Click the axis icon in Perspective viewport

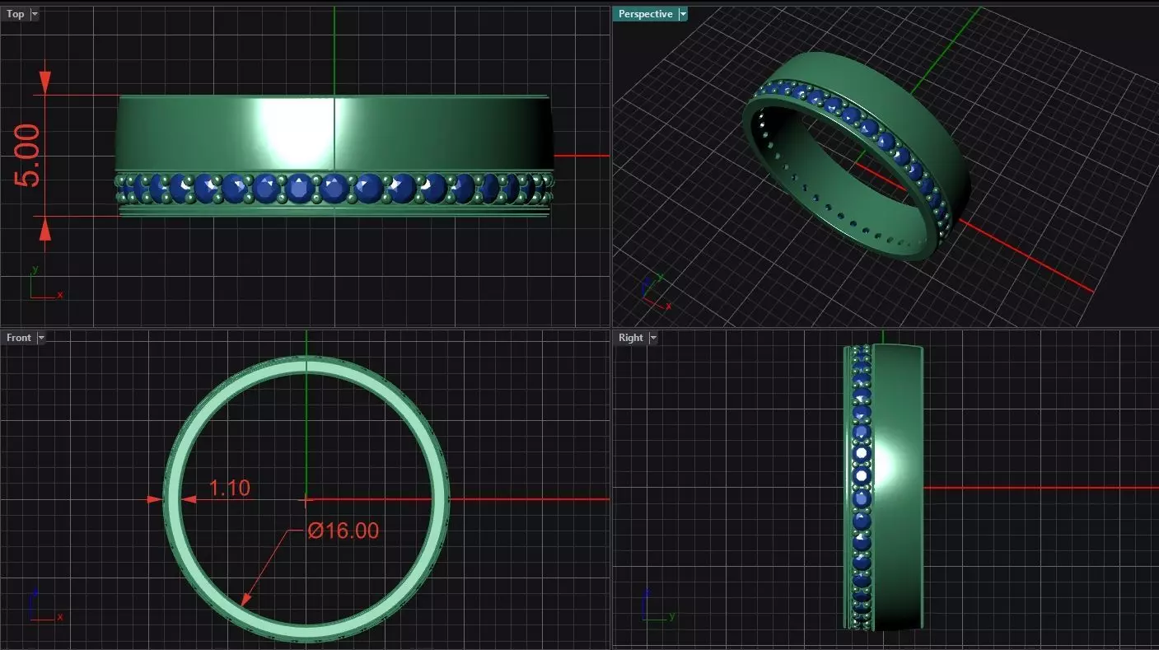656,292
